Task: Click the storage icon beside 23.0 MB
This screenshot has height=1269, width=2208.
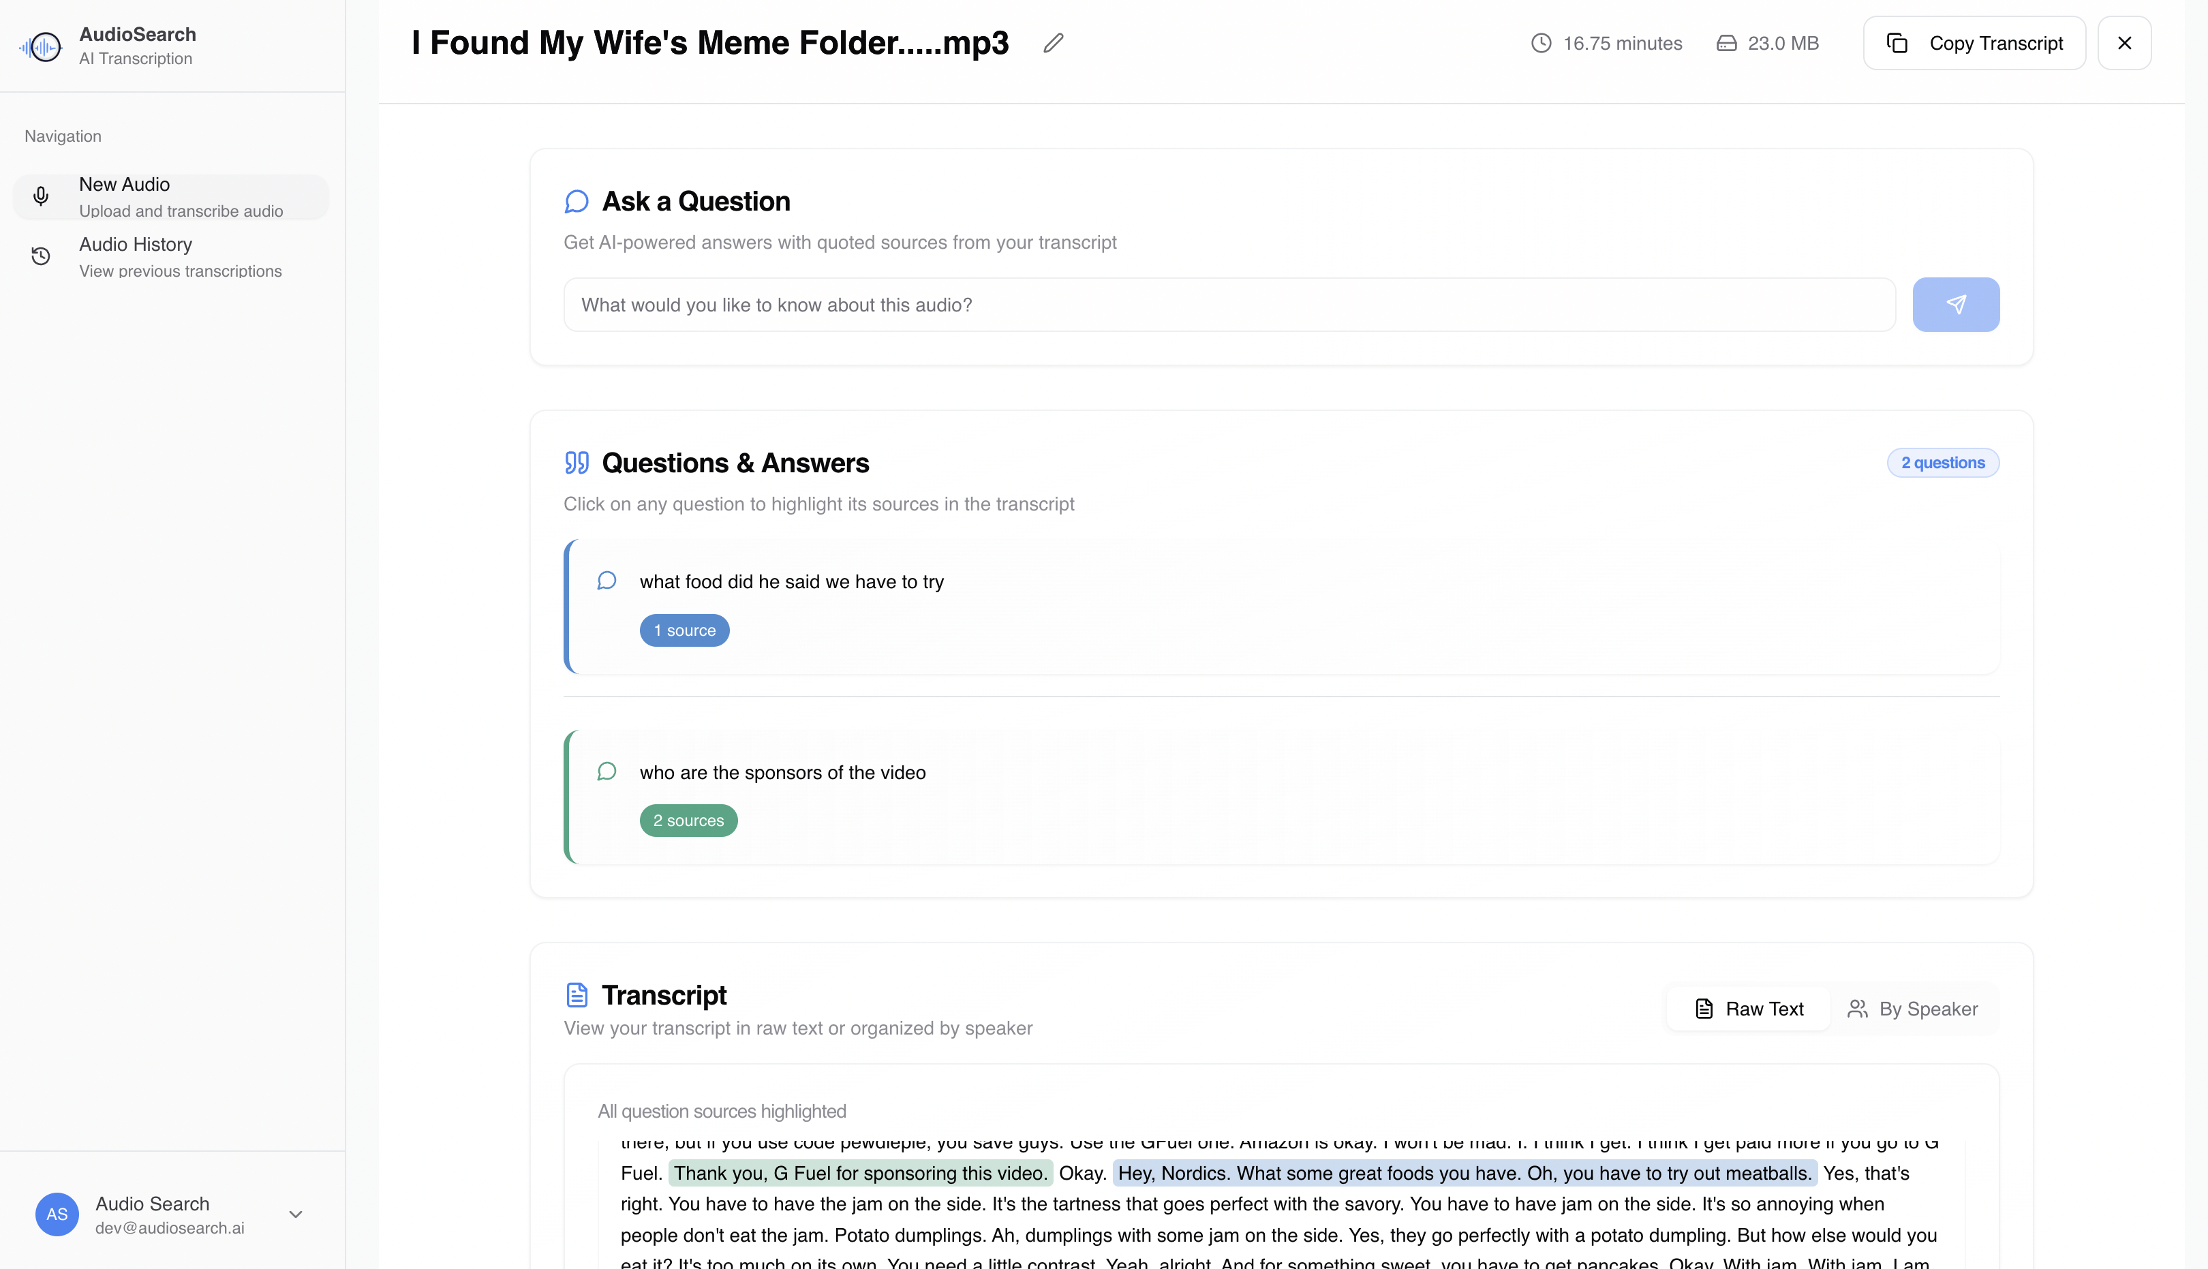Action: [x=1726, y=43]
